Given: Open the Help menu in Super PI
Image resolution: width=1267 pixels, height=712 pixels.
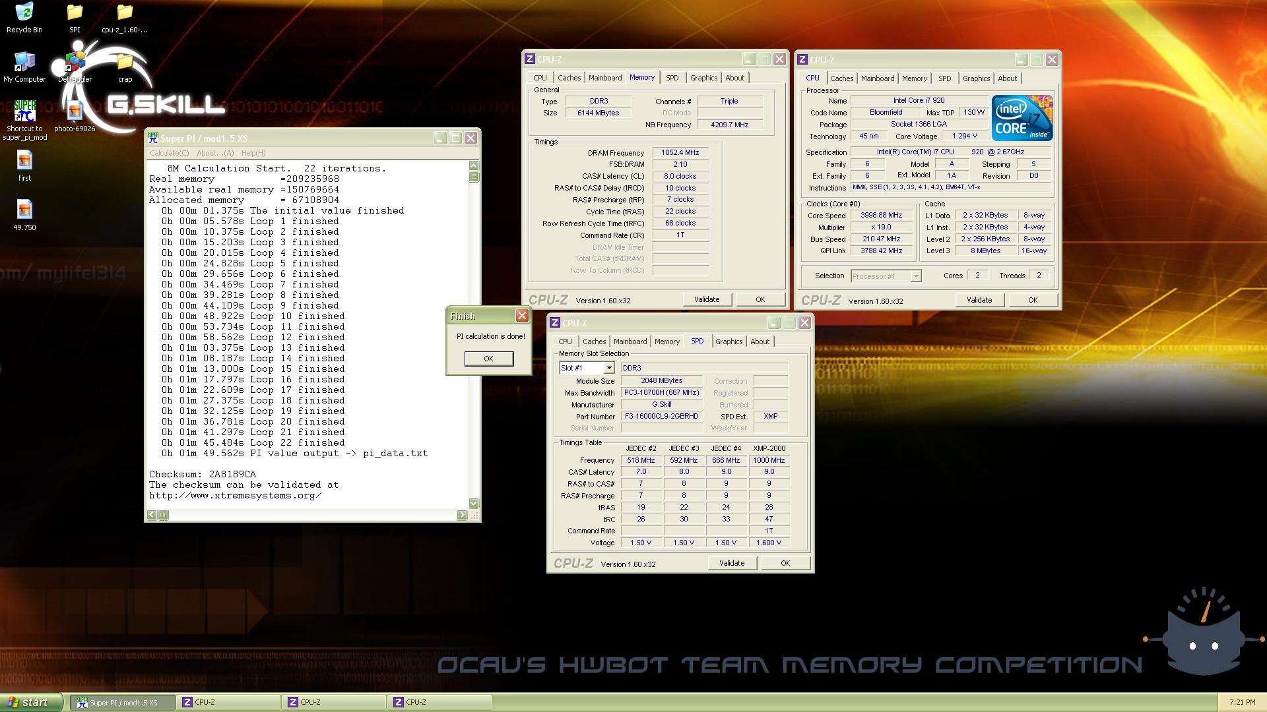Looking at the screenshot, I should coord(253,153).
